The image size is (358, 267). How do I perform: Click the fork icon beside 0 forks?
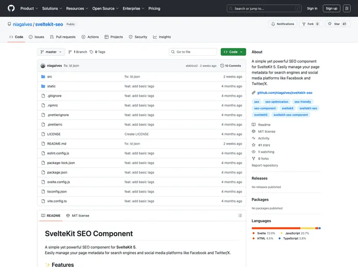[x=253, y=159]
